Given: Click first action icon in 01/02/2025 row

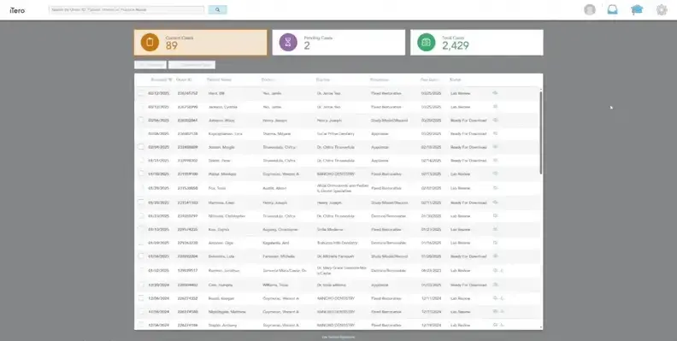Looking at the screenshot, I should point(495,271).
